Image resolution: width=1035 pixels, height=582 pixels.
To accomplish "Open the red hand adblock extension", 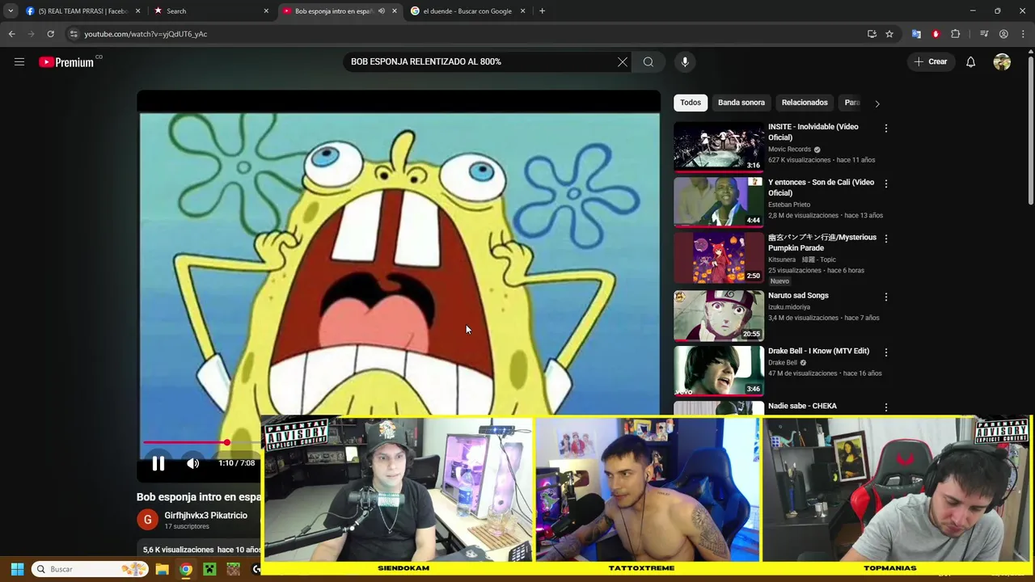I will click(936, 34).
